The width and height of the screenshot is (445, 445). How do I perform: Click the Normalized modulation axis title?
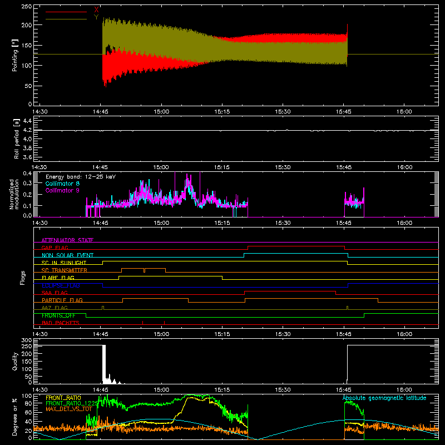(x=14, y=194)
